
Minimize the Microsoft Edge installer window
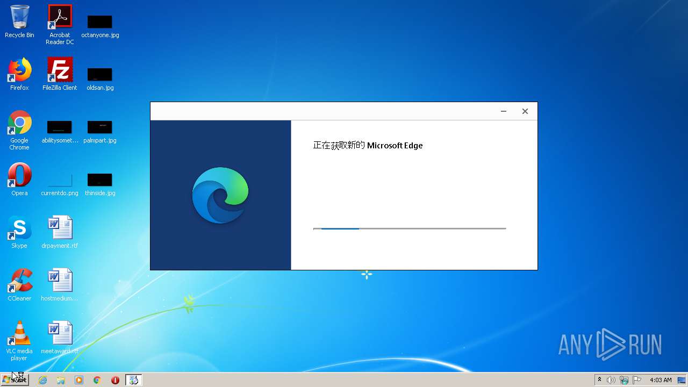[x=504, y=111]
